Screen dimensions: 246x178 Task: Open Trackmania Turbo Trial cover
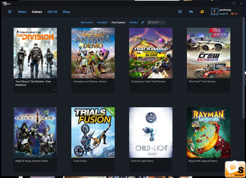coord(151,53)
